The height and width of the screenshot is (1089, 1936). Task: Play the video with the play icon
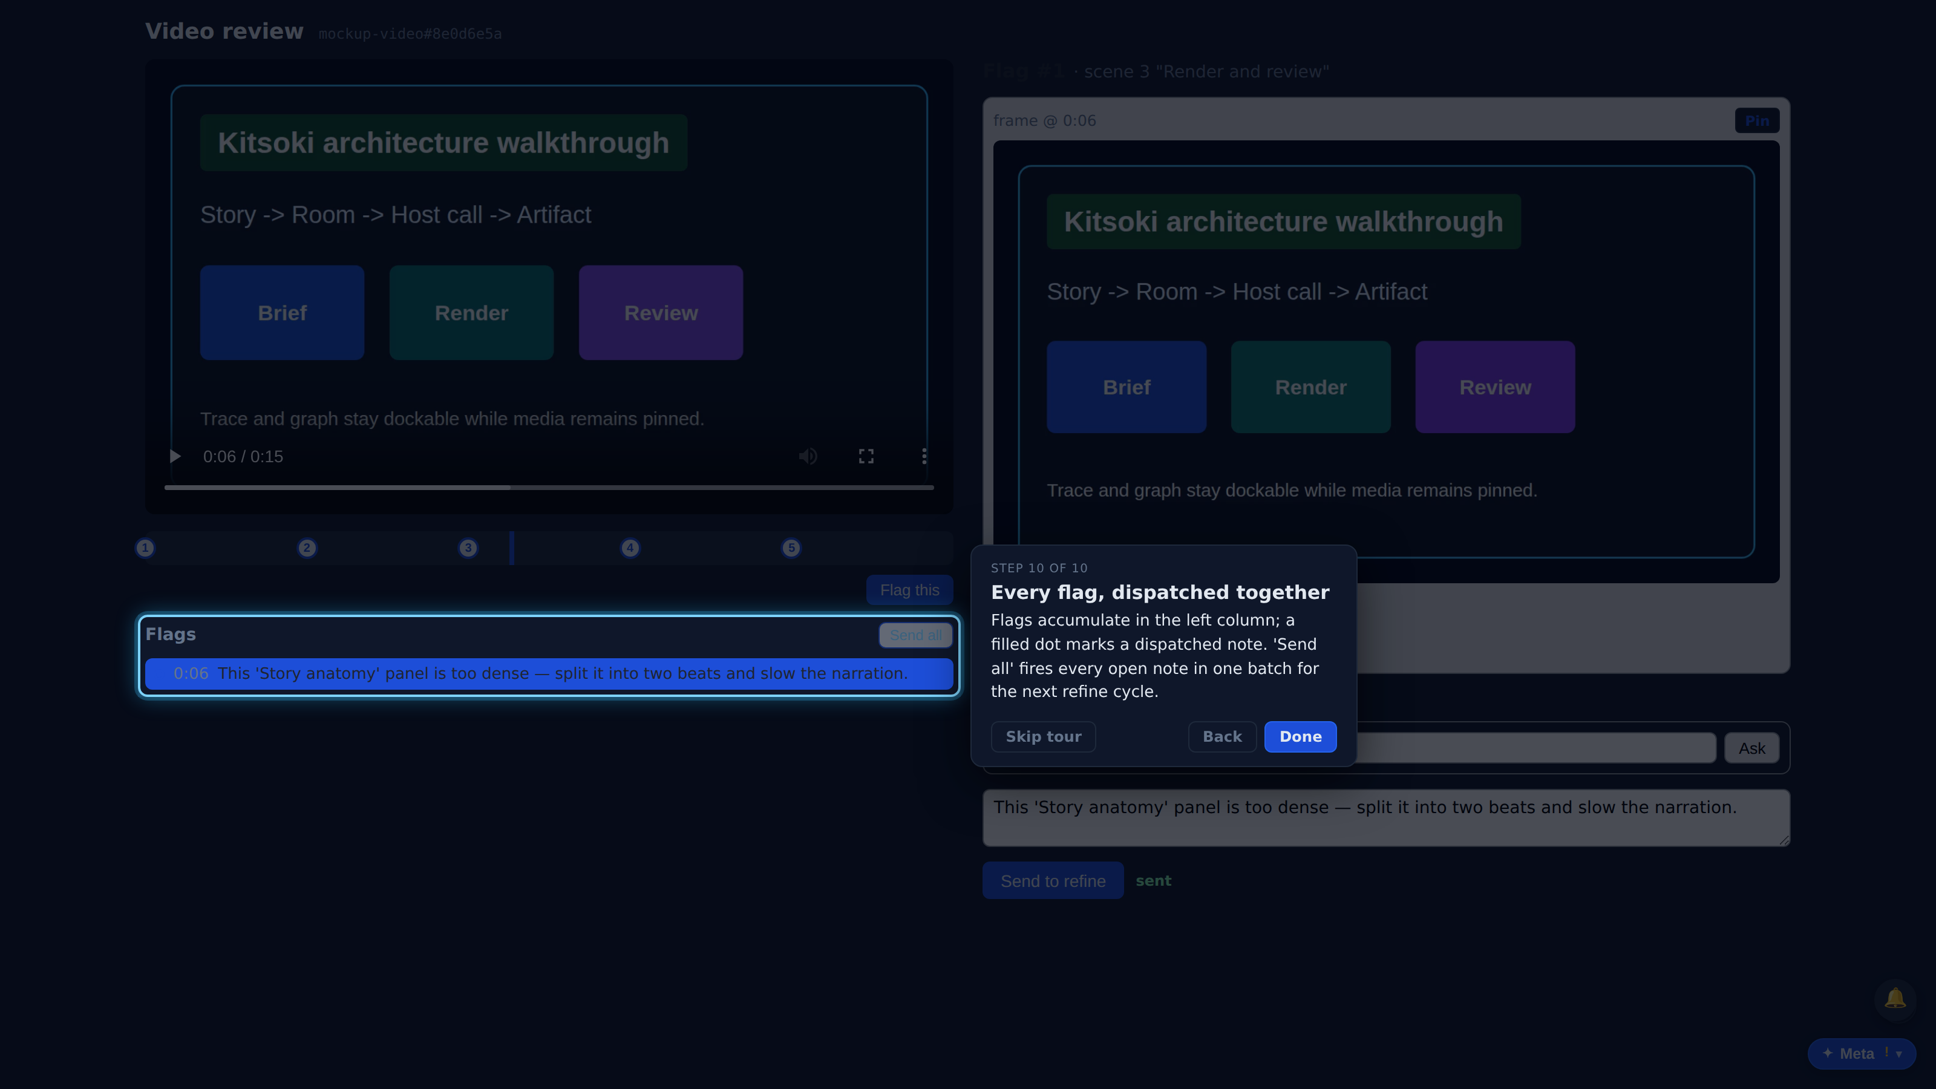(175, 456)
